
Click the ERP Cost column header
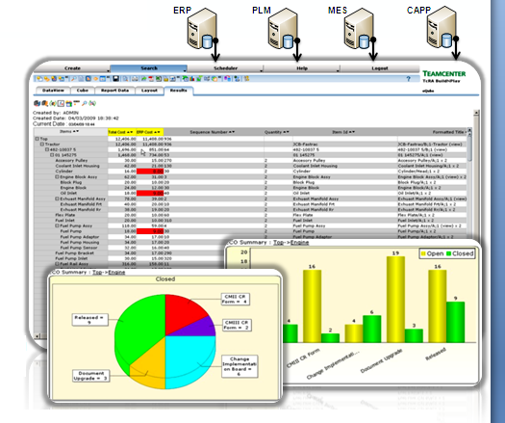(150, 132)
